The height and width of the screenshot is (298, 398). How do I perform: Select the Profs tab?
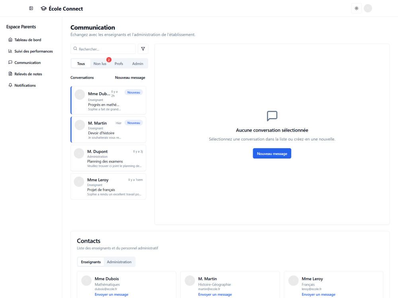click(x=119, y=64)
